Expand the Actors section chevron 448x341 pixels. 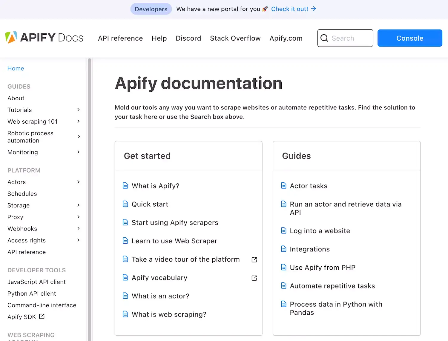[x=78, y=182]
